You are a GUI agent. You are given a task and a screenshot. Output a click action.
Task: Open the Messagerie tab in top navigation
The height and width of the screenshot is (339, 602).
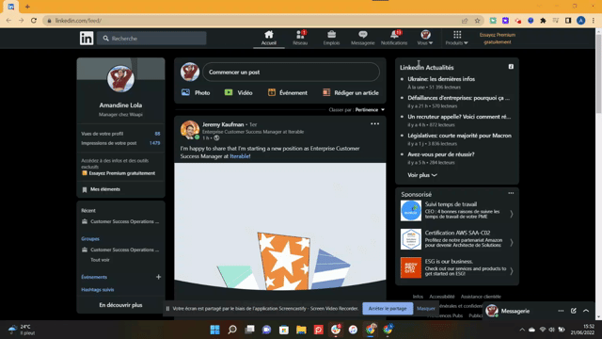(x=362, y=38)
